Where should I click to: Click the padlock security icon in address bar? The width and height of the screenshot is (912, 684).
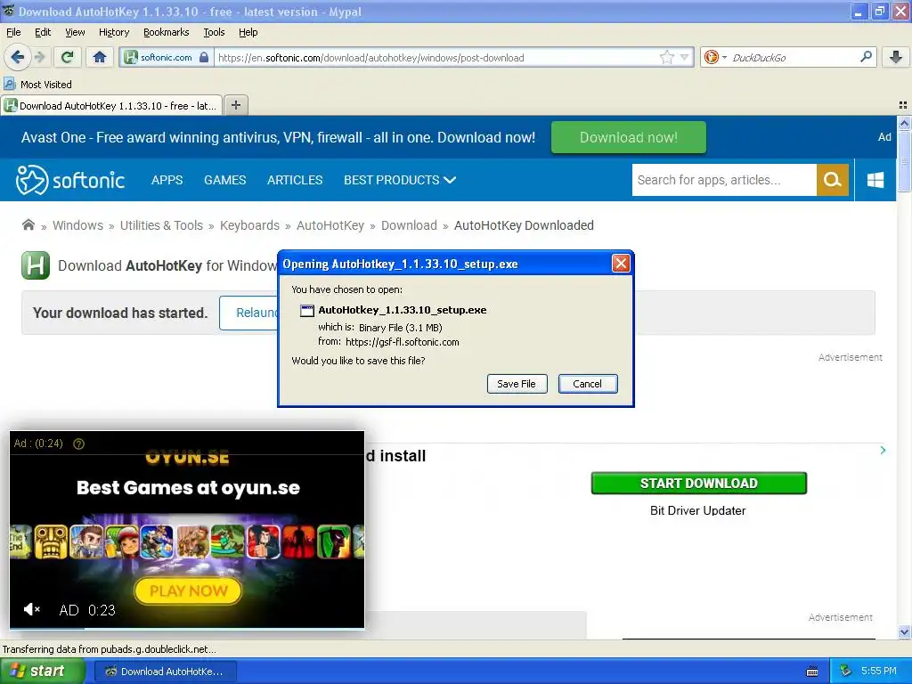click(x=204, y=57)
